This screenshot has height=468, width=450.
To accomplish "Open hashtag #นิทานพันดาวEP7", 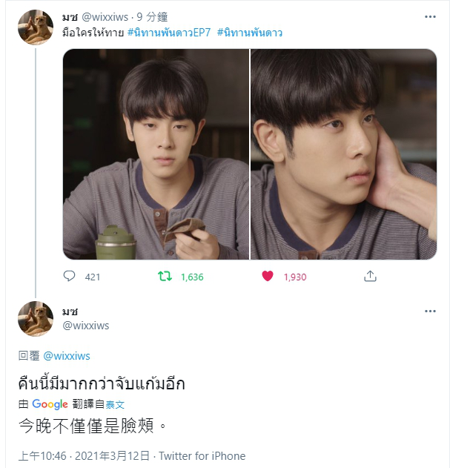I will click(x=169, y=33).
